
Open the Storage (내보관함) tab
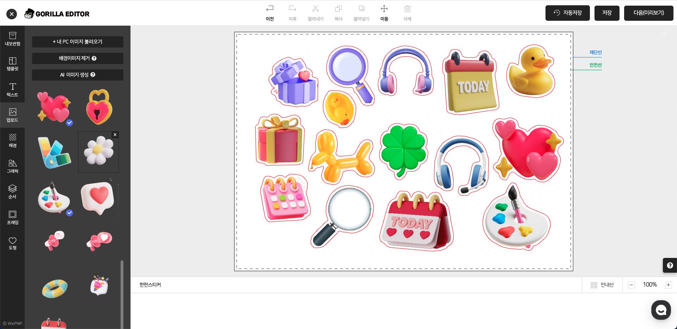click(12, 38)
